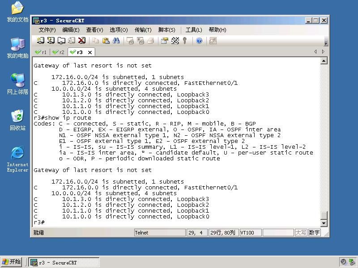Click the 大写 caps lock indicator
Image resolution: width=358 pixels, height=268 pixels.
click(x=301, y=233)
